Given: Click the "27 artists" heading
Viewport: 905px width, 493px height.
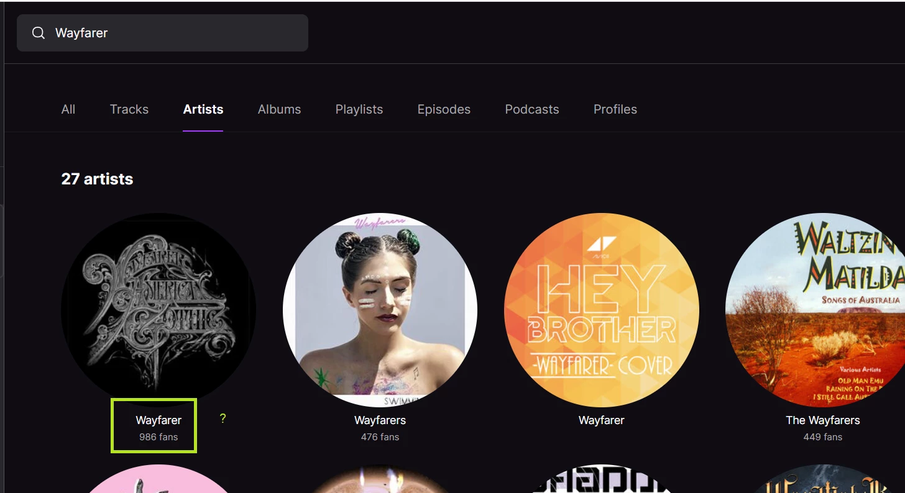Looking at the screenshot, I should [97, 179].
